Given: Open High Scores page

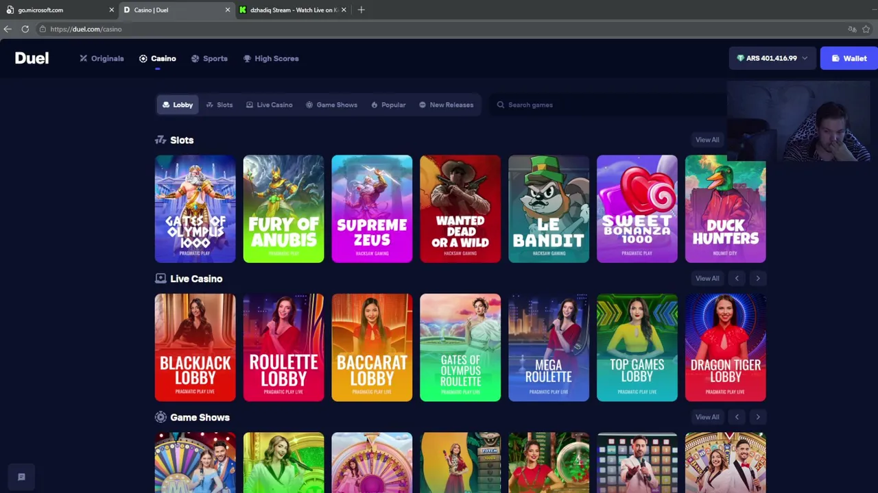Looking at the screenshot, I should coord(271,58).
